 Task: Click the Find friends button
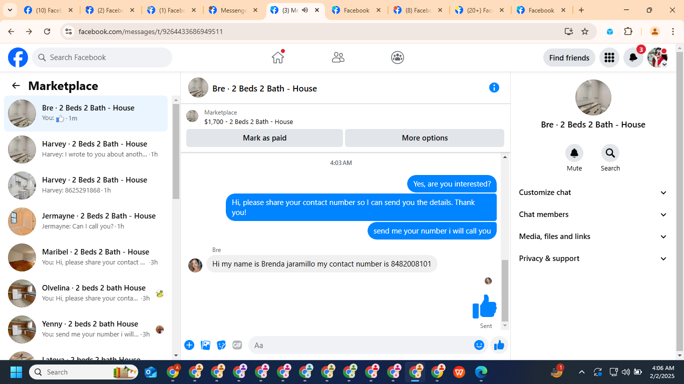click(x=569, y=57)
